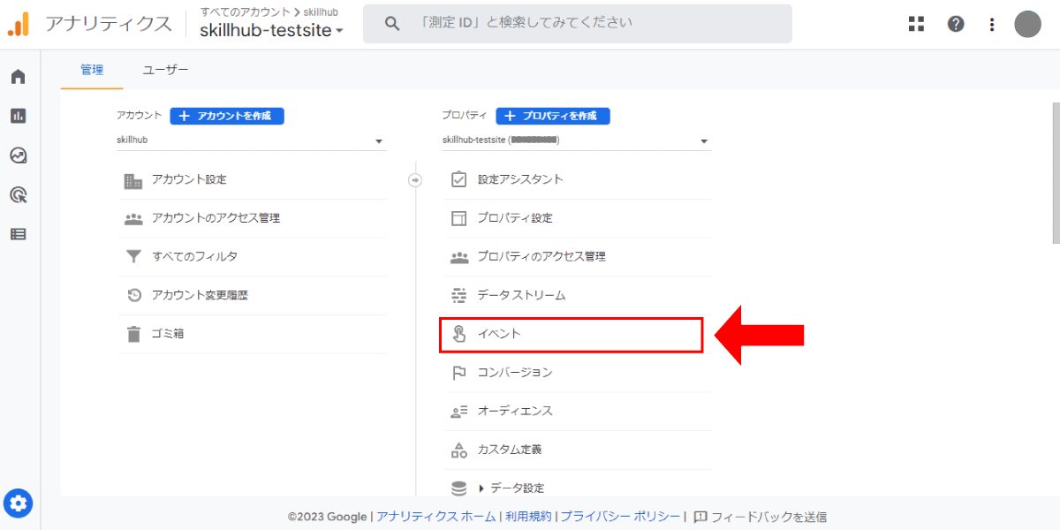Open the Advertising icon in sidebar
This screenshot has width=1060, height=530.
[18, 195]
